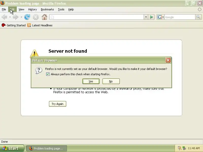The image size is (203, 152).
Task: Click No in Default Browser dialog
Action: [x=111, y=81]
